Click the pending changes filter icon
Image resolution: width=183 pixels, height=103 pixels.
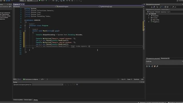coord(157,7)
